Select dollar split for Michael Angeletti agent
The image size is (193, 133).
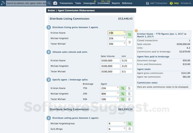pos(129,94)
